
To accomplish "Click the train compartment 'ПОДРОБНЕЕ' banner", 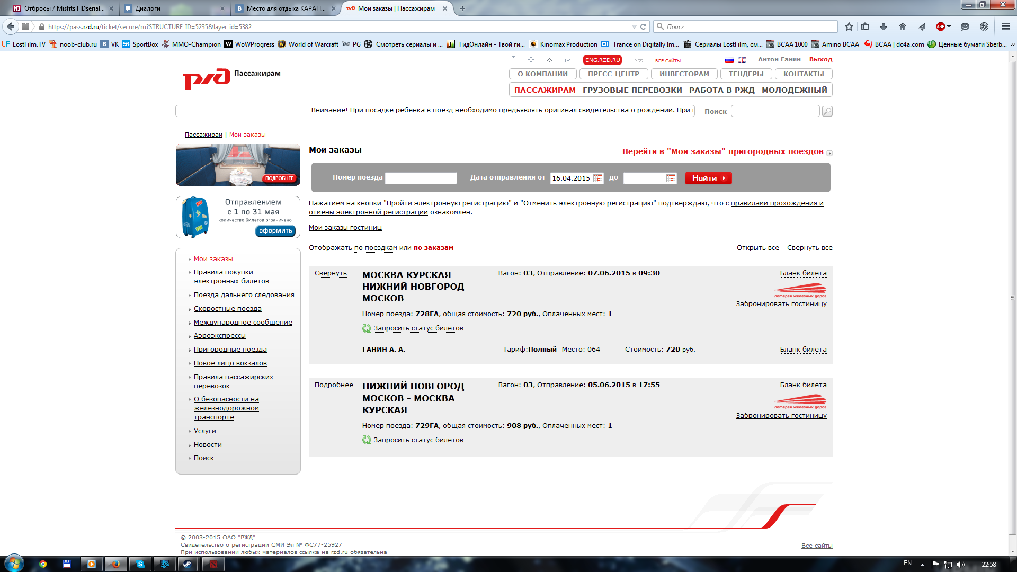I will [x=238, y=165].
